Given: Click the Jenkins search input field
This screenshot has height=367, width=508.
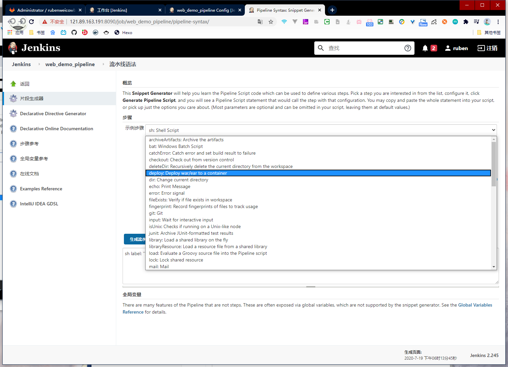Looking at the screenshot, I should pyautogui.click(x=364, y=48).
